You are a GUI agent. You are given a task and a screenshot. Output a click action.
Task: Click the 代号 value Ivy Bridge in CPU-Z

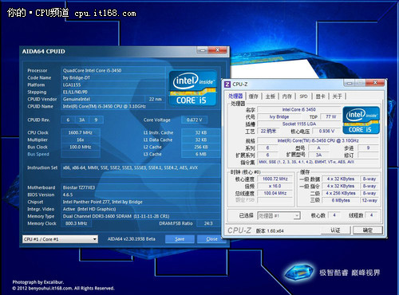pos(279,116)
